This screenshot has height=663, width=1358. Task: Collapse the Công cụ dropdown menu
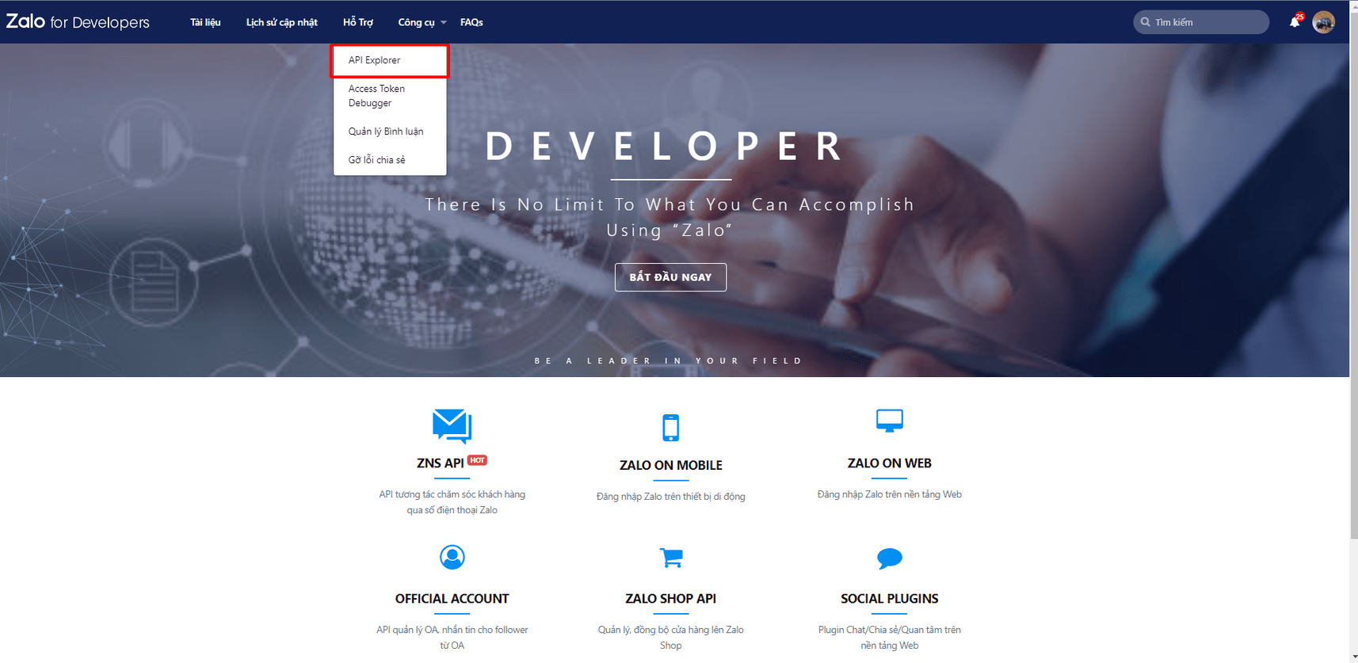tap(422, 22)
